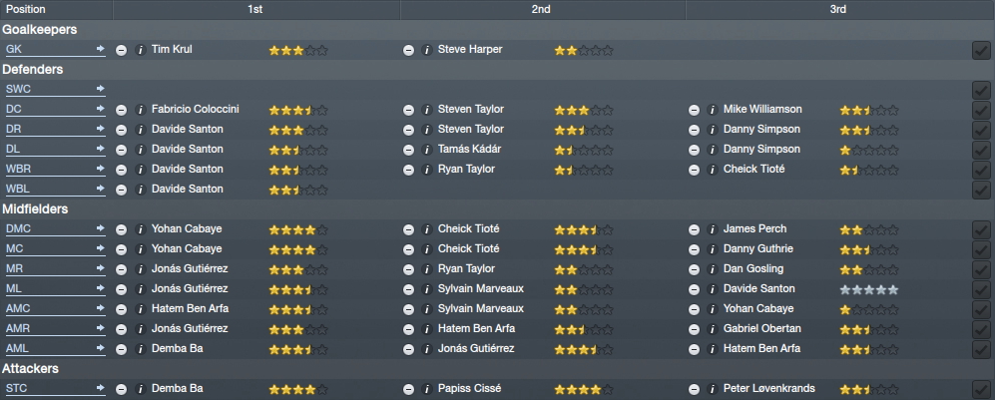Screen dimensions: 995x400
Task: Expand the AML position arrow
Action: point(100,348)
